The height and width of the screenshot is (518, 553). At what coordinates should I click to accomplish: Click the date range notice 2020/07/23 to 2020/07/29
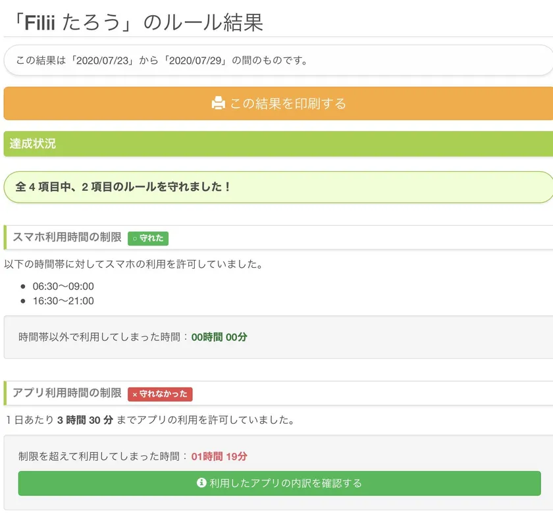click(x=162, y=61)
